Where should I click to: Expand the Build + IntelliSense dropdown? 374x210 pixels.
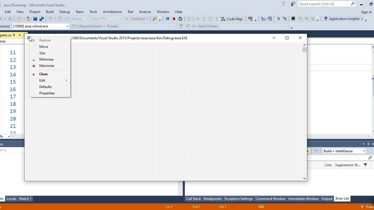pyautogui.click(x=364, y=151)
